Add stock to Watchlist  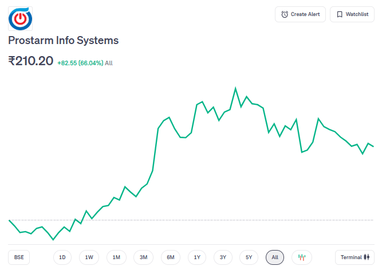(352, 14)
